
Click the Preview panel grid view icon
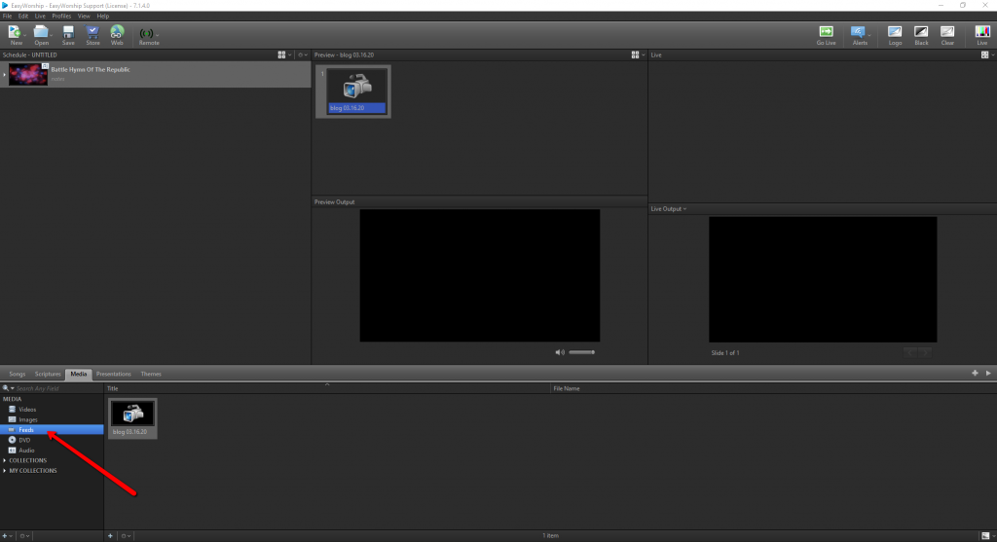coord(635,55)
